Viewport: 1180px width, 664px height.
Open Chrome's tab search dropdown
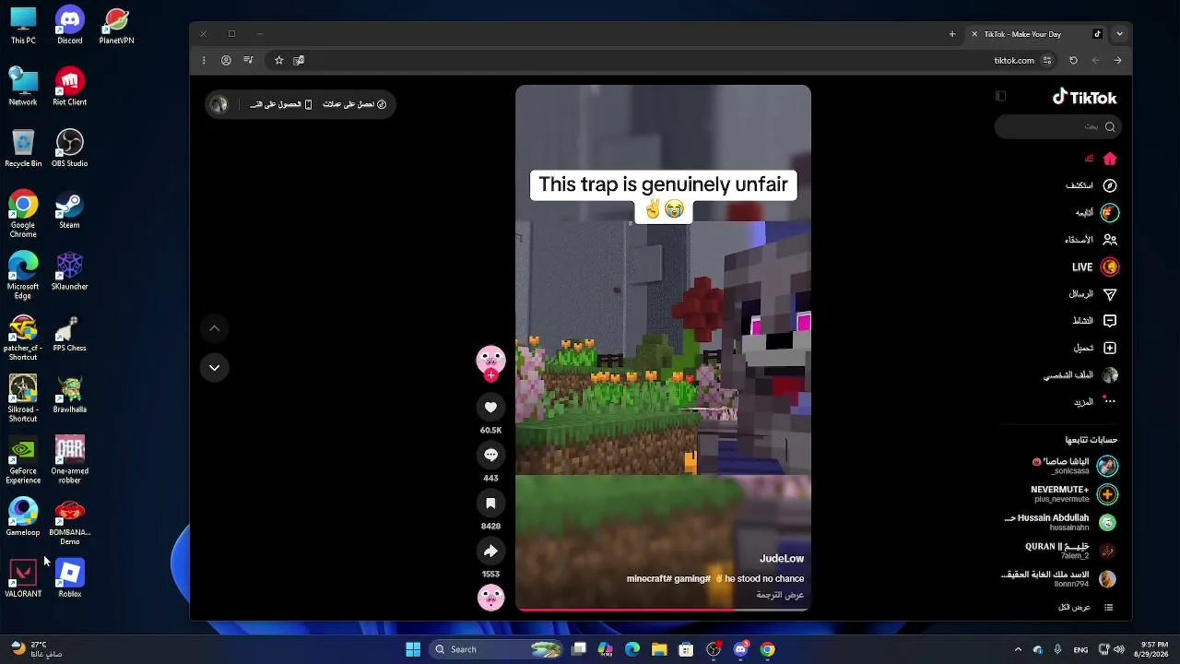pyautogui.click(x=1119, y=34)
